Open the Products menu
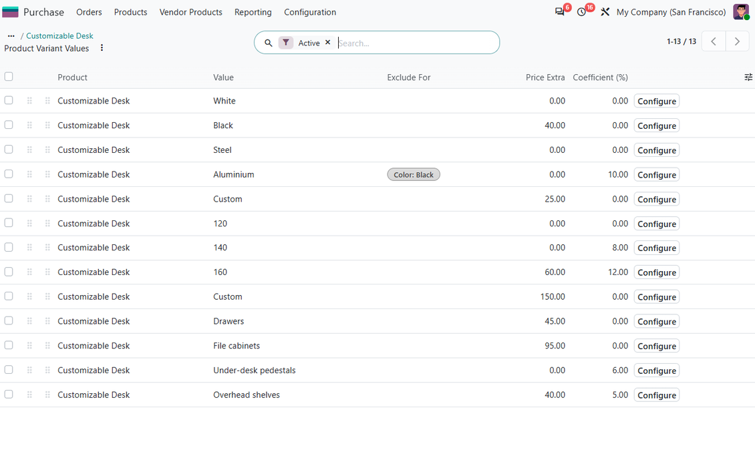The height and width of the screenshot is (458, 755). [x=130, y=12]
